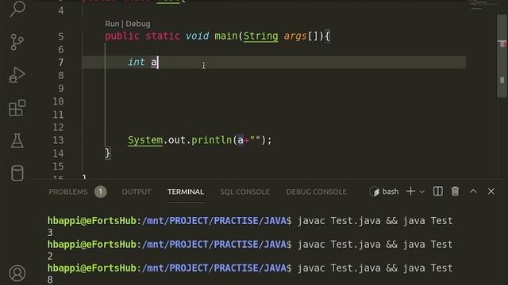Screen dimensions: 508x285
Task: Open the Source Control view
Action: click(17, 42)
